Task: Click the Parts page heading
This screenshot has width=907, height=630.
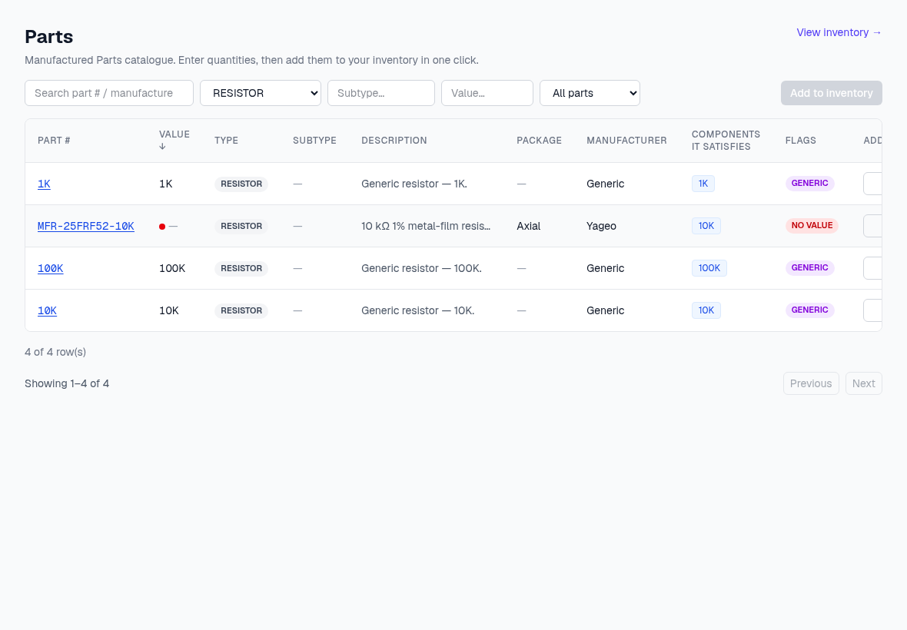Action: pyautogui.click(x=48, y=36)
